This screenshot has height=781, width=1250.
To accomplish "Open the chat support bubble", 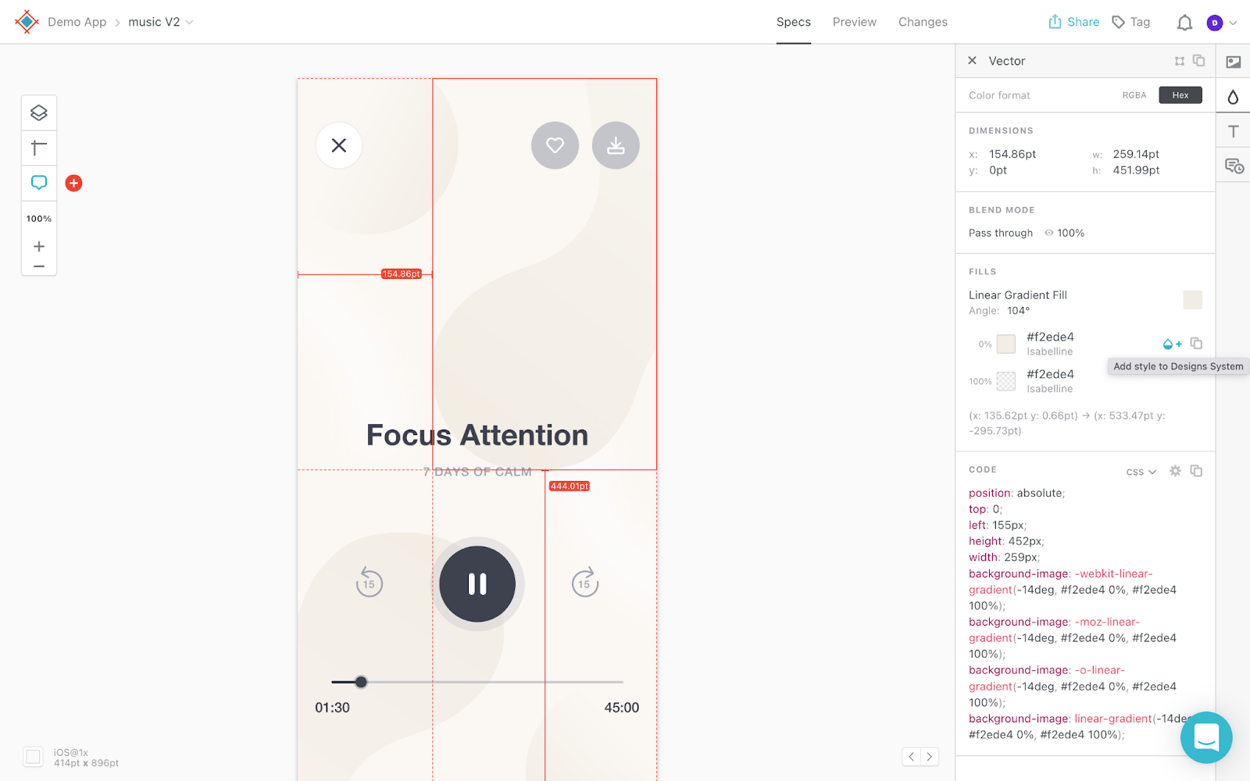I will point(1206,737).
